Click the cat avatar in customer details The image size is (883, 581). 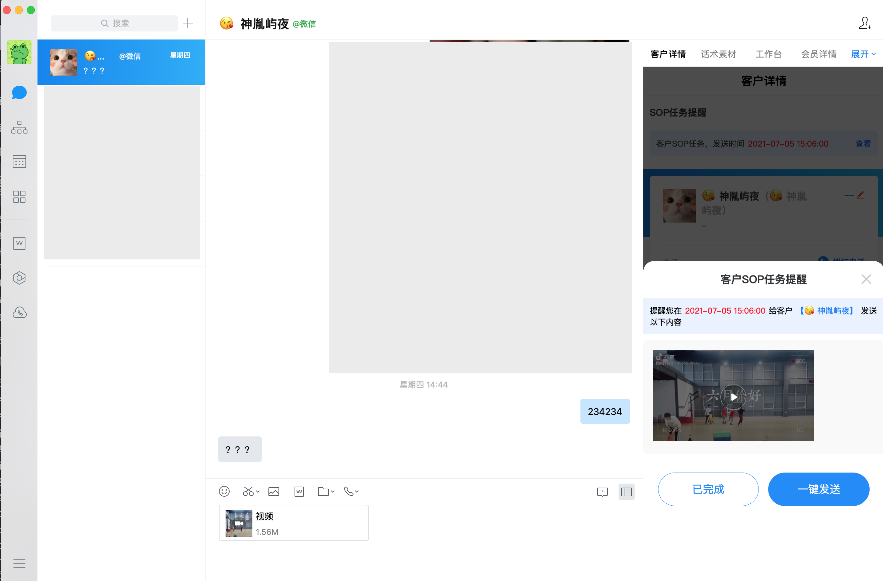pos(679,205)
